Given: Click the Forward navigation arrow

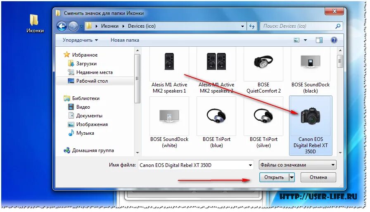Looking at the screenshot, I should (x=73, y=26).
